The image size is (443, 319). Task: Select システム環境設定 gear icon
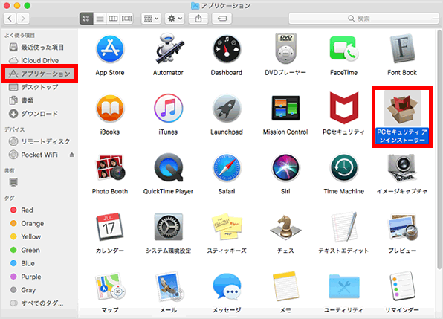tap(169, 228)
